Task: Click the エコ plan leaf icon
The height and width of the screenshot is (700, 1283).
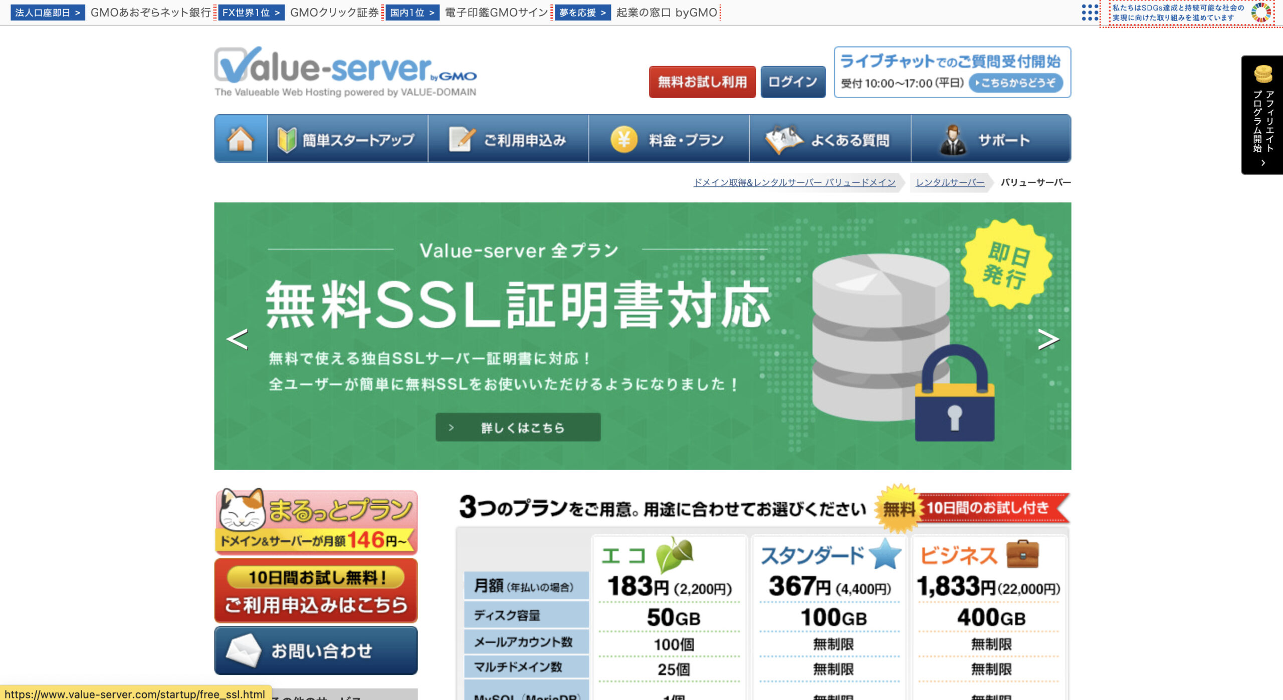Action: [675, 554]
